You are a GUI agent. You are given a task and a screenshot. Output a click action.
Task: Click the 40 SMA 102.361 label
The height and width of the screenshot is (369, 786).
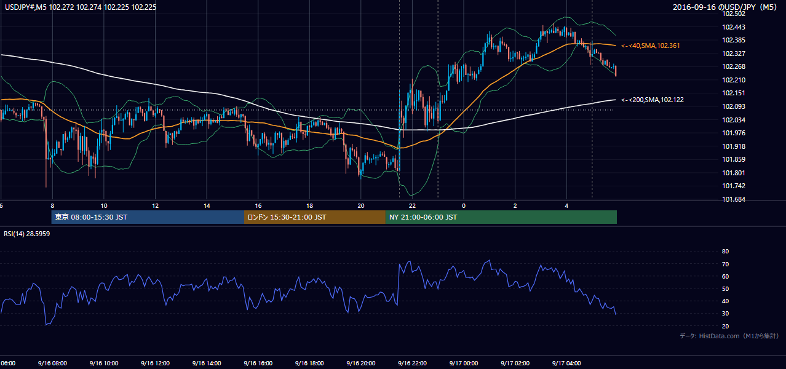coord(651,46)
